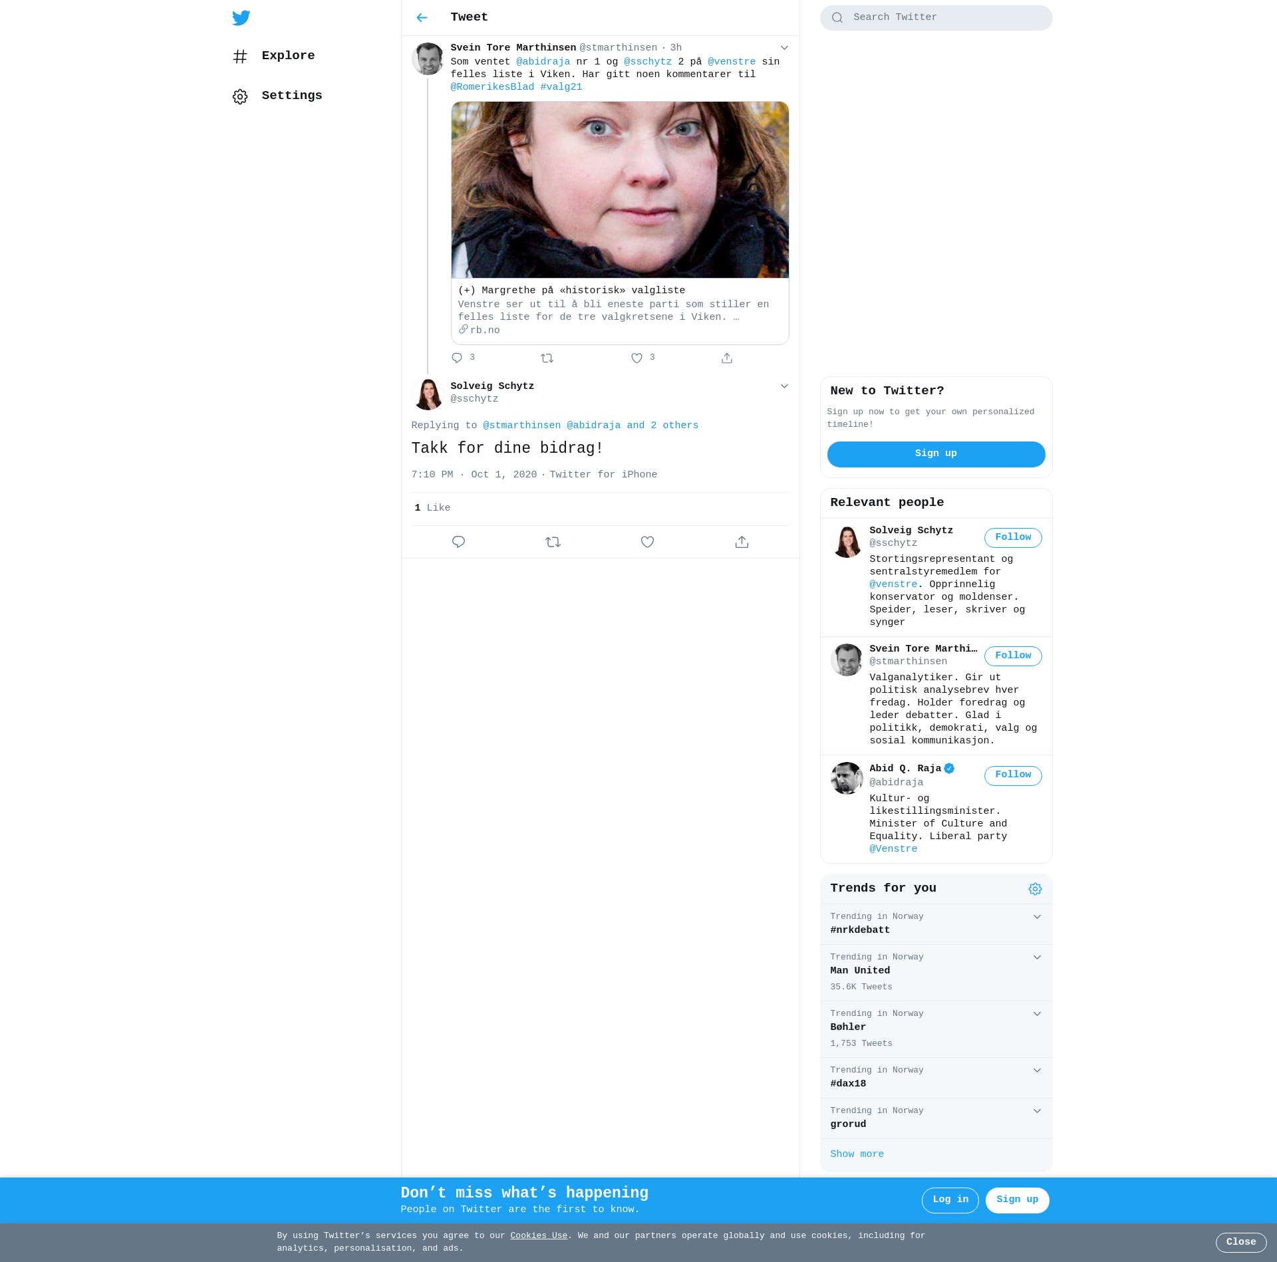Open Explore from the sidebar
1277x1262 pixels.
[274, 56]
